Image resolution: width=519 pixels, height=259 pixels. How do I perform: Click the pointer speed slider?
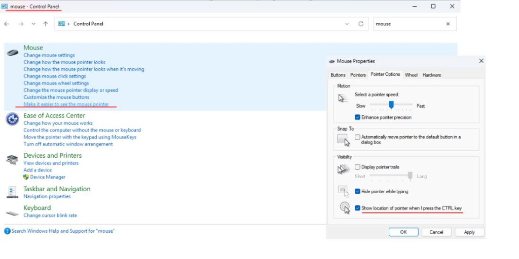[391, 105]
